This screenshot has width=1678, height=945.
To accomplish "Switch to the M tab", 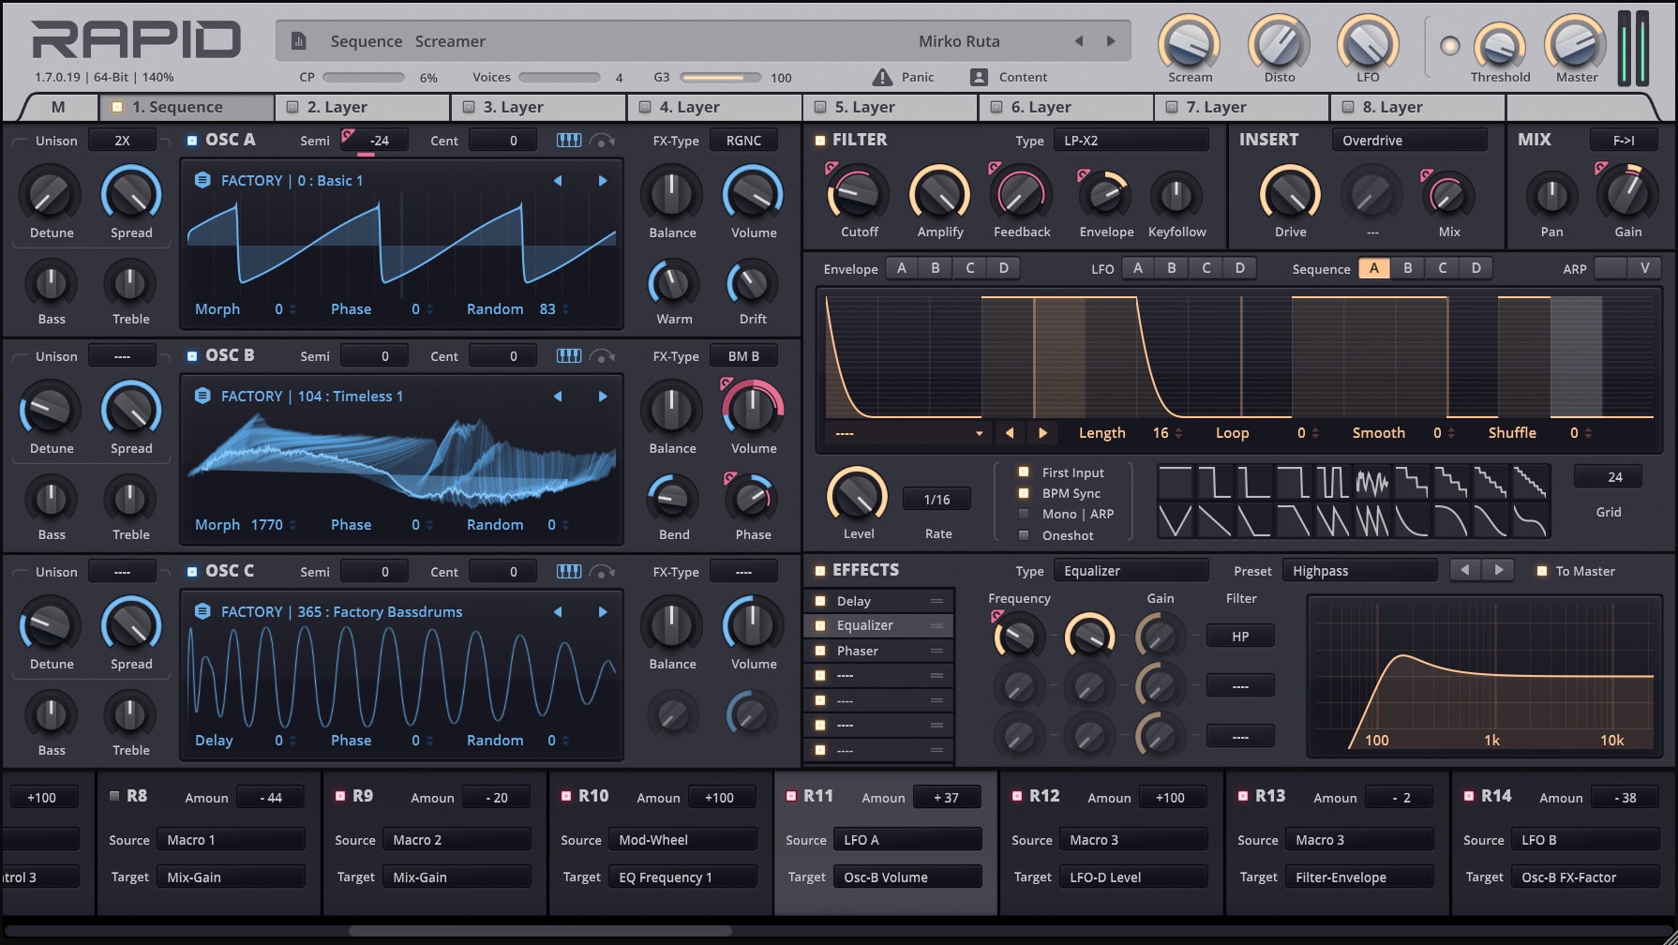I will point(58,107).
